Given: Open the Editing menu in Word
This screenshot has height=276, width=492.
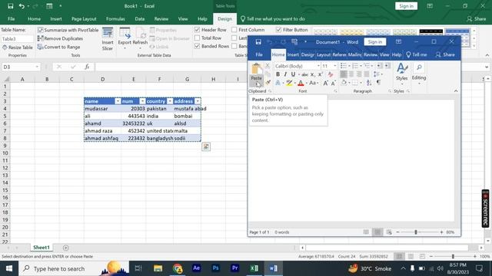Looking at the screenshot, I should pyautogui.click(x=419, y=74).
